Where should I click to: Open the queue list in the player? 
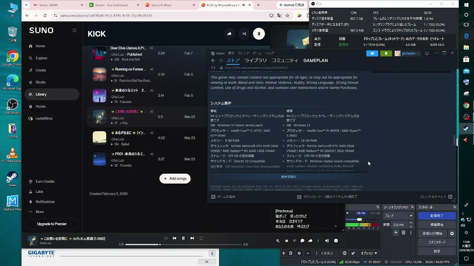[278, 241]
